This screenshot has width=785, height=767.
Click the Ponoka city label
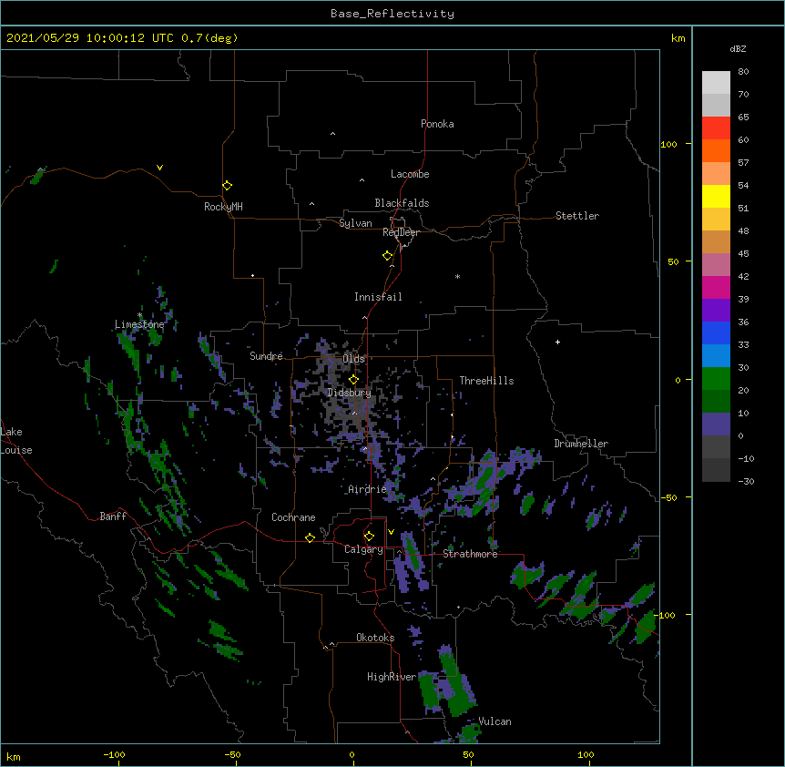(x=437, y=124)
